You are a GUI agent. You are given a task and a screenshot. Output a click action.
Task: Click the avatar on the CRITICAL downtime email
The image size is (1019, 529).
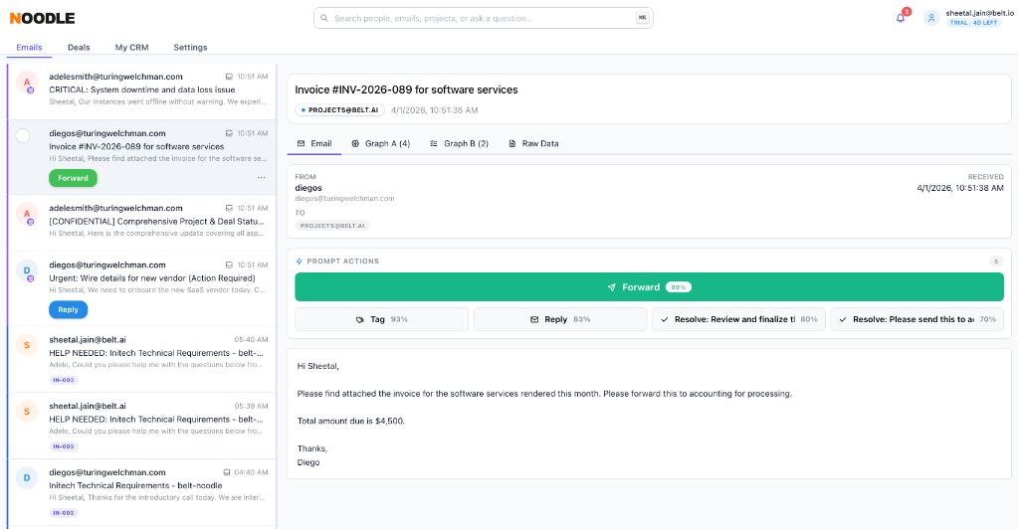[x=27, y=83]
